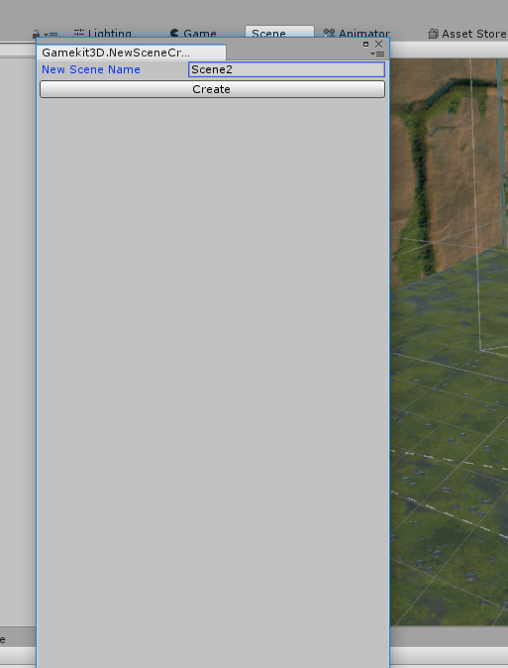
Task: Click the Create button
Action: tap(212, 89)
